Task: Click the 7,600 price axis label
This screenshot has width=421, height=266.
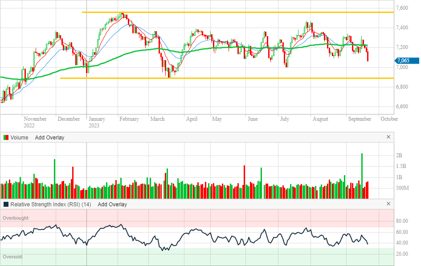Action: (402, 8)
